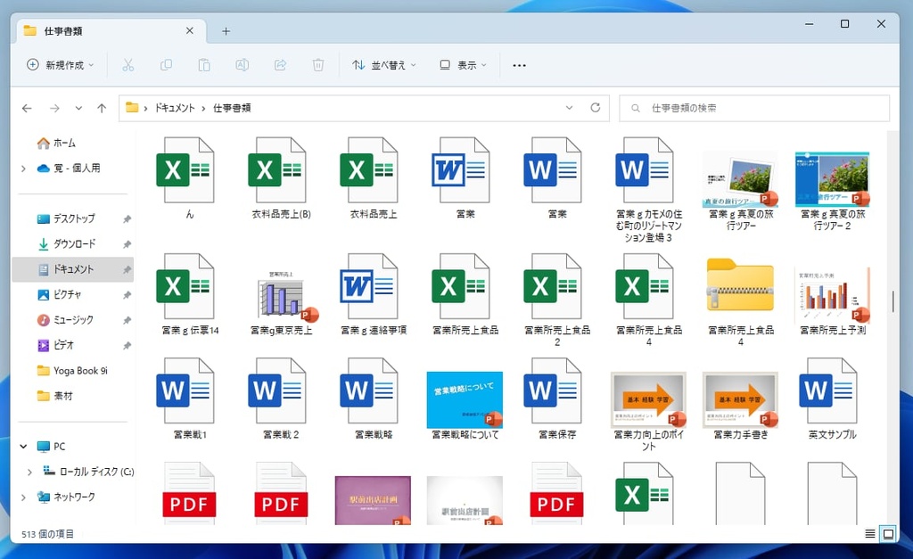The width and height of the screenshot is (913, 559).
Task: Select zipped folder 営業所売上食品 4
Action: [741, 301]
